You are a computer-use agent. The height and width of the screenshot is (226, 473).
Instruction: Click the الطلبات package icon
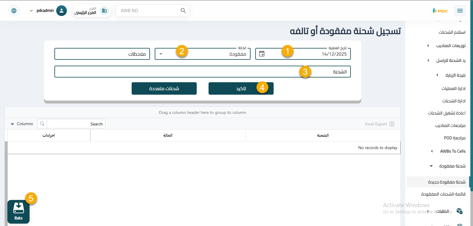tap(459, 211)
